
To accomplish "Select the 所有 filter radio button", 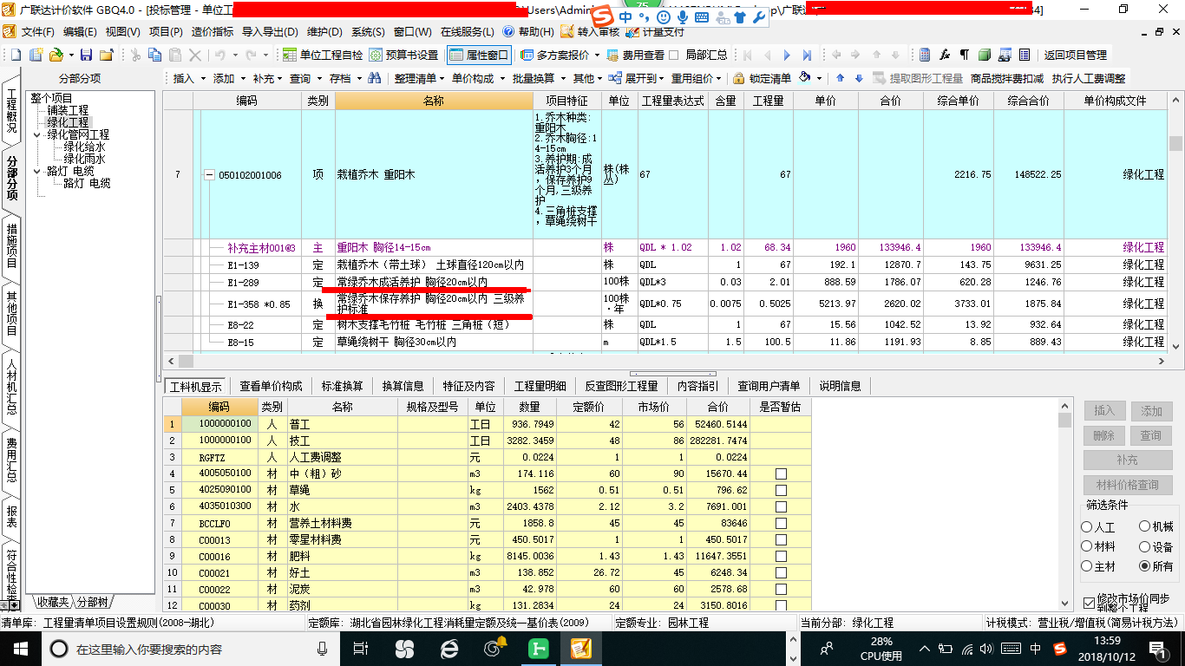I will (1144, 565).
